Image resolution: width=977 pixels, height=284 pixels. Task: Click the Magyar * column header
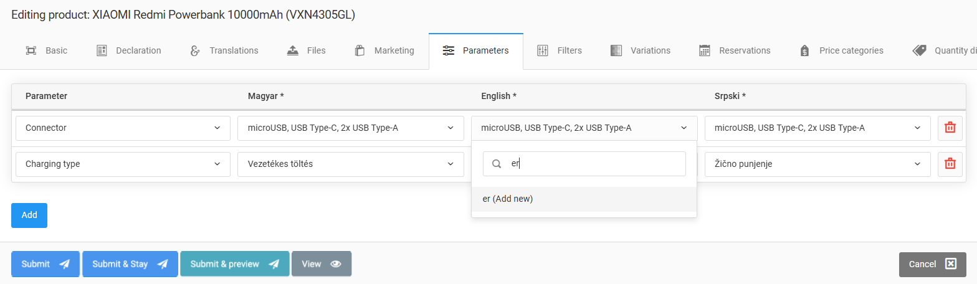(266, 96)
